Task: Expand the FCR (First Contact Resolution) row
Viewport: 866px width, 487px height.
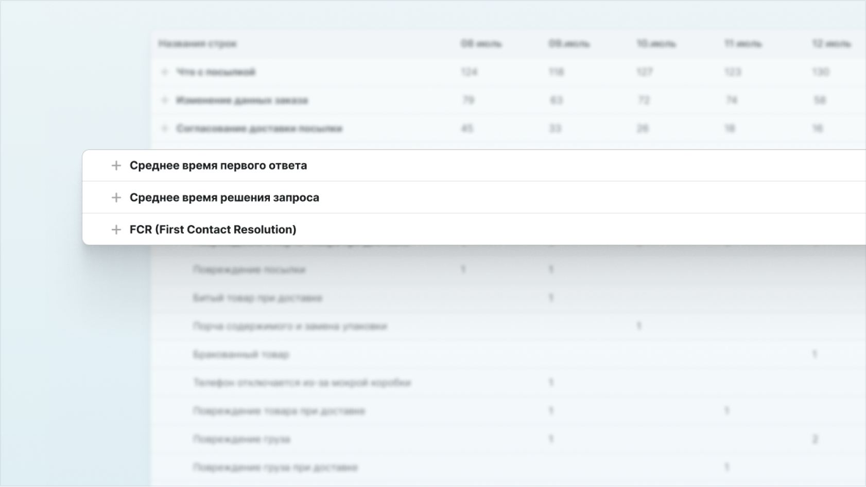Action: pos(116,229)
